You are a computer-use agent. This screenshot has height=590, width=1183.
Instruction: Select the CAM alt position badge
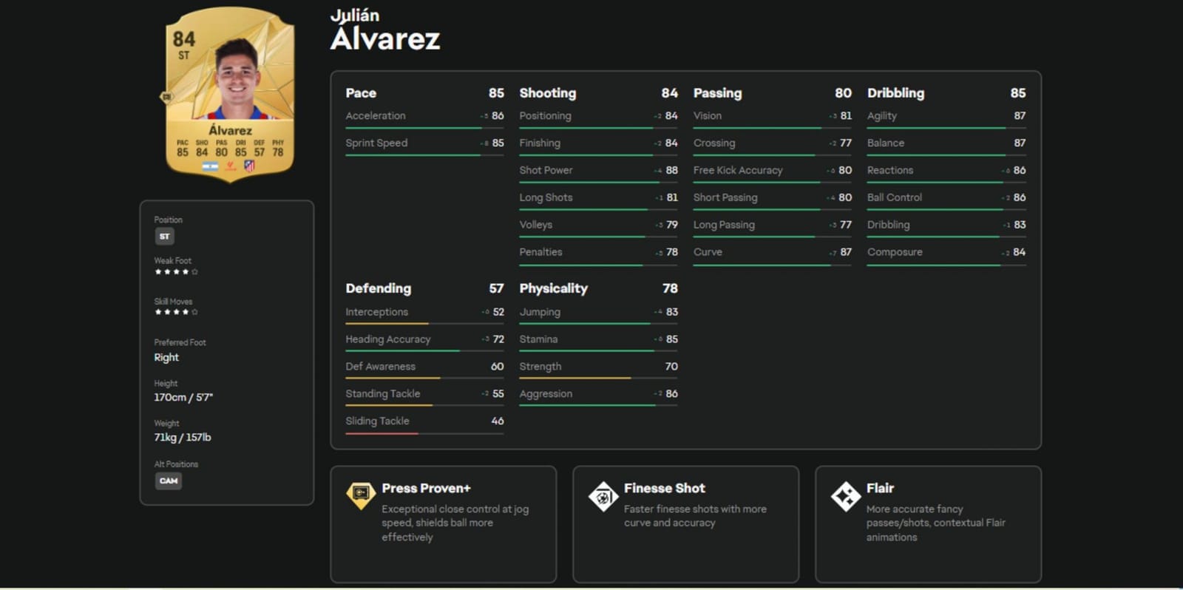point(169,481)
